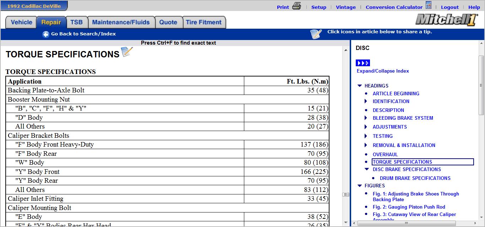This screenshot has width=485, height=227.
Task: Click the notepad tip icon beside the Torque Specifications heading
Action: 127,52
